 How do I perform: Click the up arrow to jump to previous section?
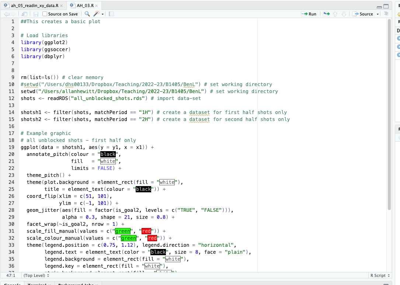(x=335, y=14)
